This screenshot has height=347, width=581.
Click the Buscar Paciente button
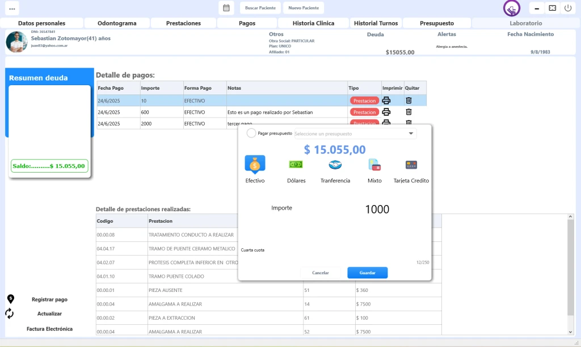(260, 8)
